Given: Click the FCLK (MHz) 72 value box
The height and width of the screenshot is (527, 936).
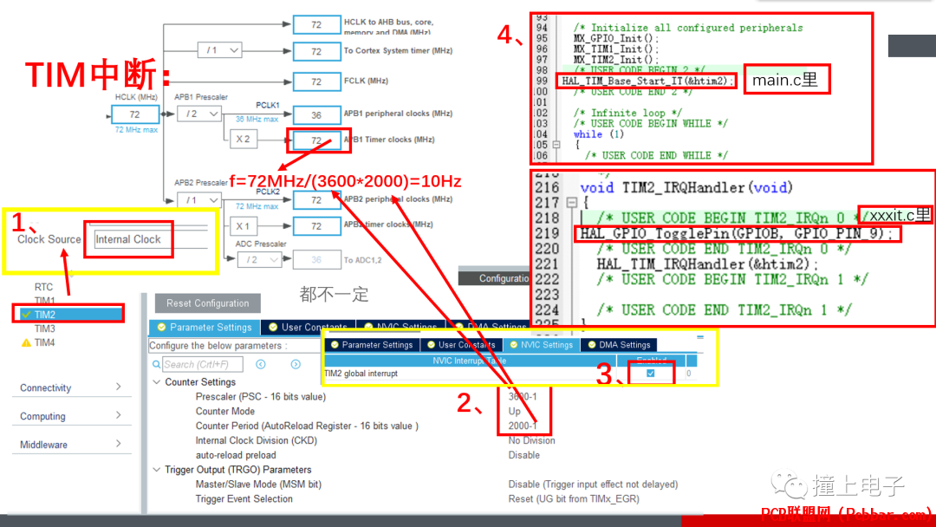Looking at the screenshot, I should (316, 81).
